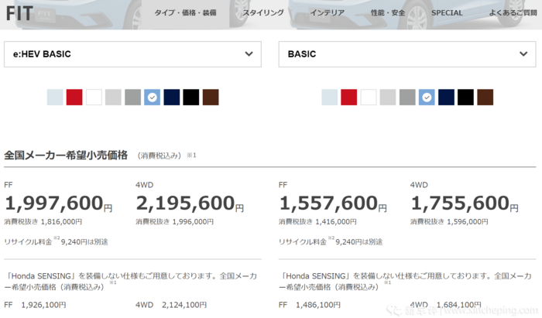Select red swatch for right BASIC
542x318 pixels.
point(348,97)
